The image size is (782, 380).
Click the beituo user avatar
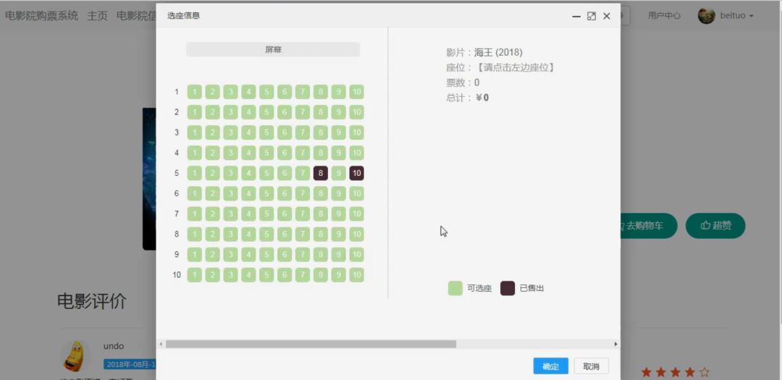[706, 16]
